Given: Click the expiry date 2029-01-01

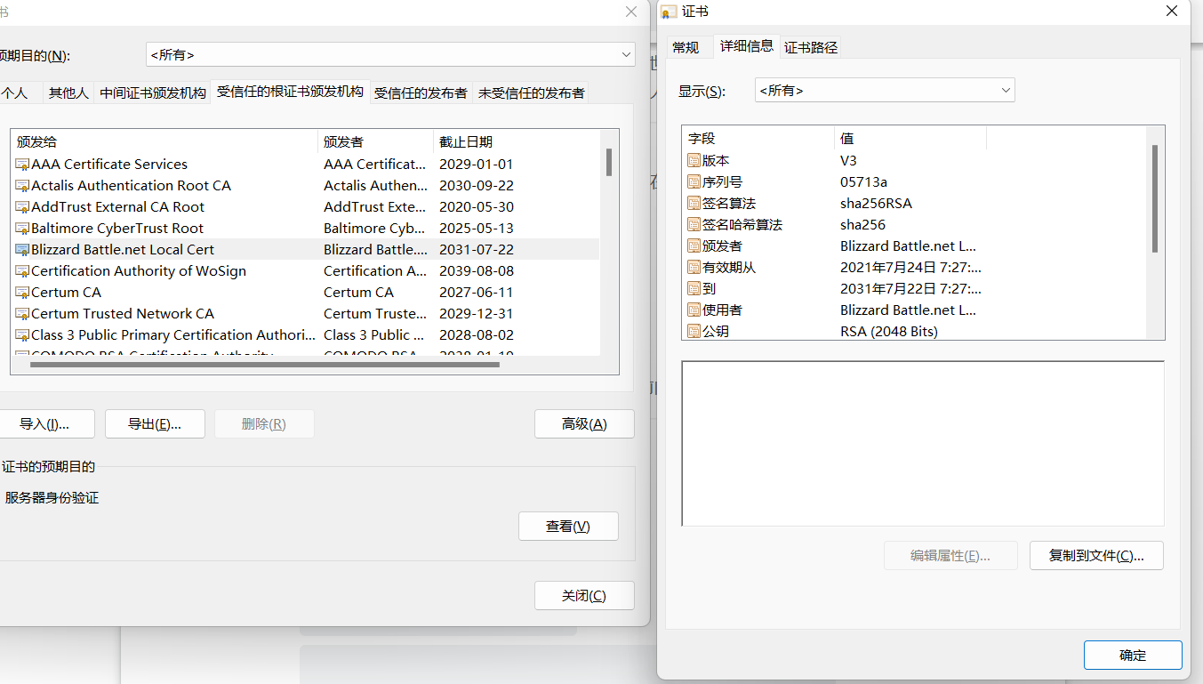Looking at the screenshot, I should point(477,165).
